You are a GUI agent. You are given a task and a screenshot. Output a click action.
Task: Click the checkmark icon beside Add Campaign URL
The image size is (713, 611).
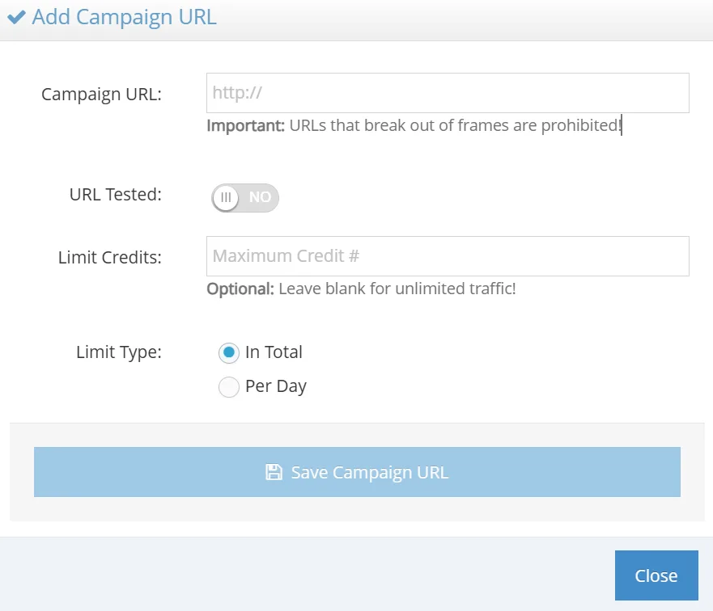click(x=16, y=17)
